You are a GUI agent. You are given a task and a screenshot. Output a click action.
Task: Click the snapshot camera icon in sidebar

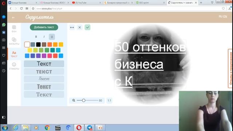(x=4, y=40)
